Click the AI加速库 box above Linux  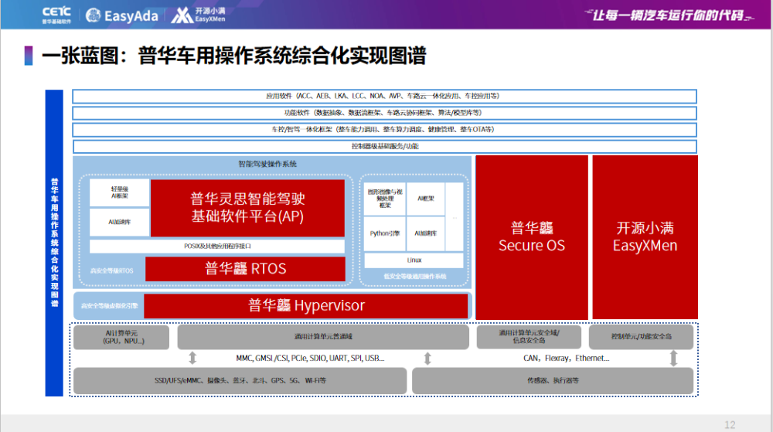click(425, 233)
